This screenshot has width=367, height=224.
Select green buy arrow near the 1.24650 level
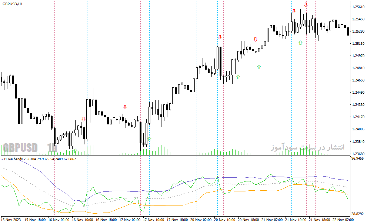pos(238,77)
